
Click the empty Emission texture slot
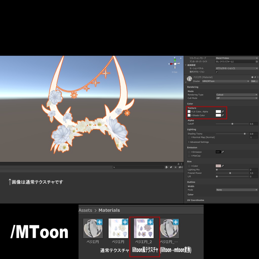(189, 152)
